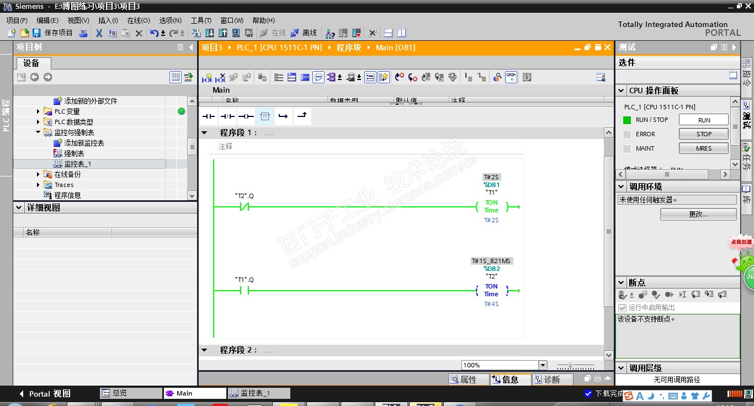
Task: Click the back arrow in project tree toolbar
Action: [x=34, y=77]
